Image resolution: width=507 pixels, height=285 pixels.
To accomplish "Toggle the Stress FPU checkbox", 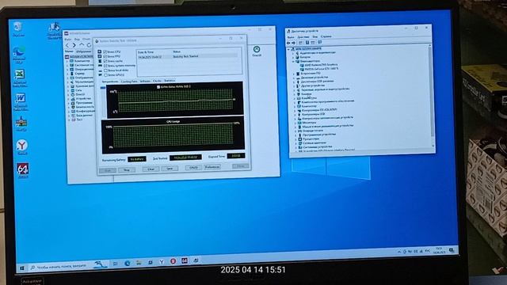I will coord(105,56).
